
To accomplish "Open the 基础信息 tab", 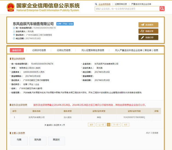I will pos(17,50).
